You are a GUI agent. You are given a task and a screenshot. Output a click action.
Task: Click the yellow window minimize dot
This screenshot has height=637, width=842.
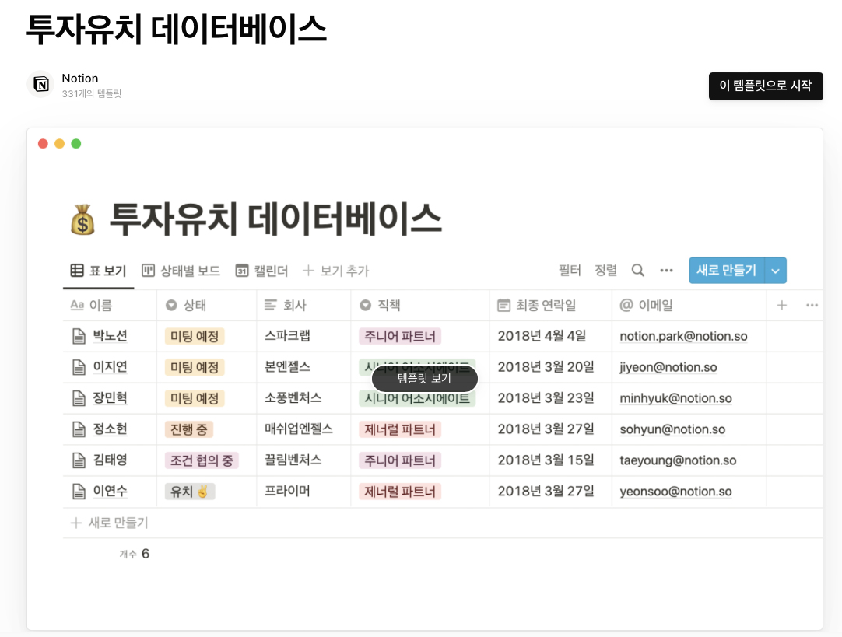(60, 144)
